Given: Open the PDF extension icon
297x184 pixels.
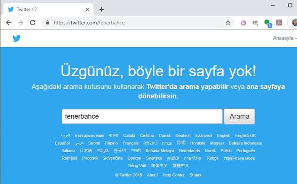Looking at the screenshot, I should [279, 23].
